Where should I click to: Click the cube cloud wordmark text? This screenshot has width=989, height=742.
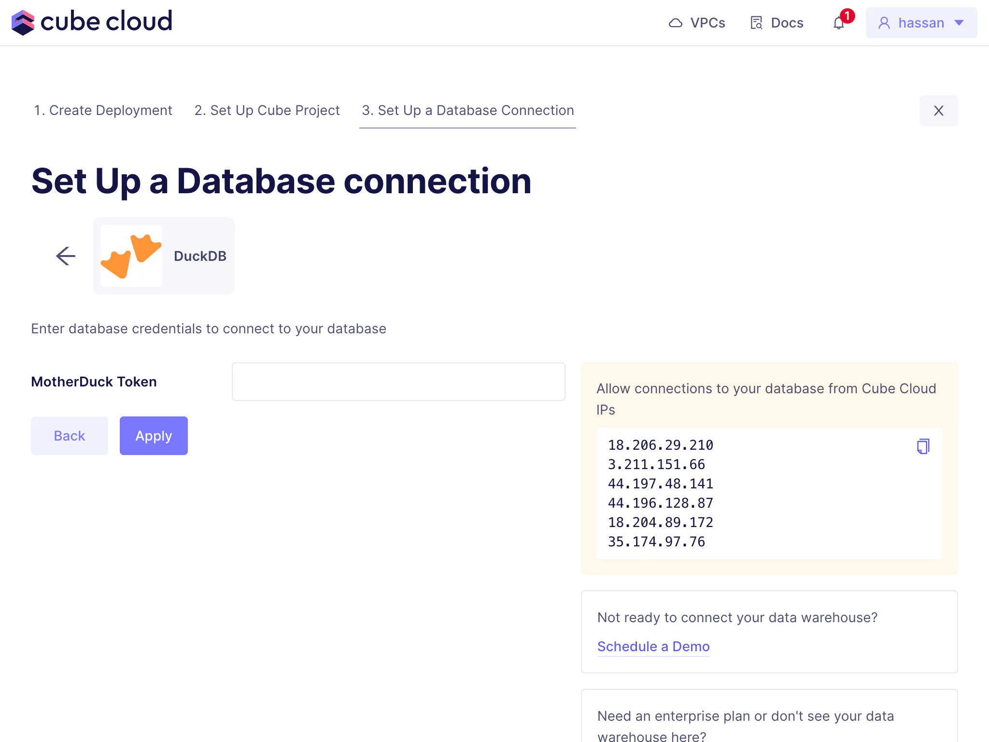coord(106,22)
